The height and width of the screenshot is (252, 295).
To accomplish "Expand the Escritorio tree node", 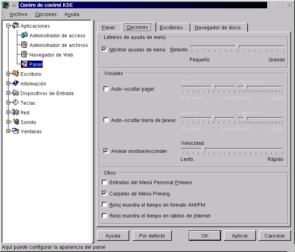I will [x=8, y=74].
